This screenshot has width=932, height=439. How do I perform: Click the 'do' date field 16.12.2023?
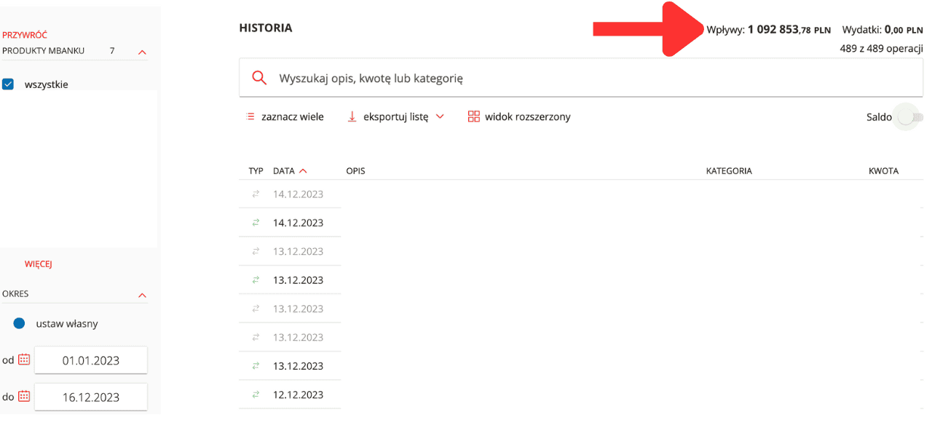pos(91,398)
